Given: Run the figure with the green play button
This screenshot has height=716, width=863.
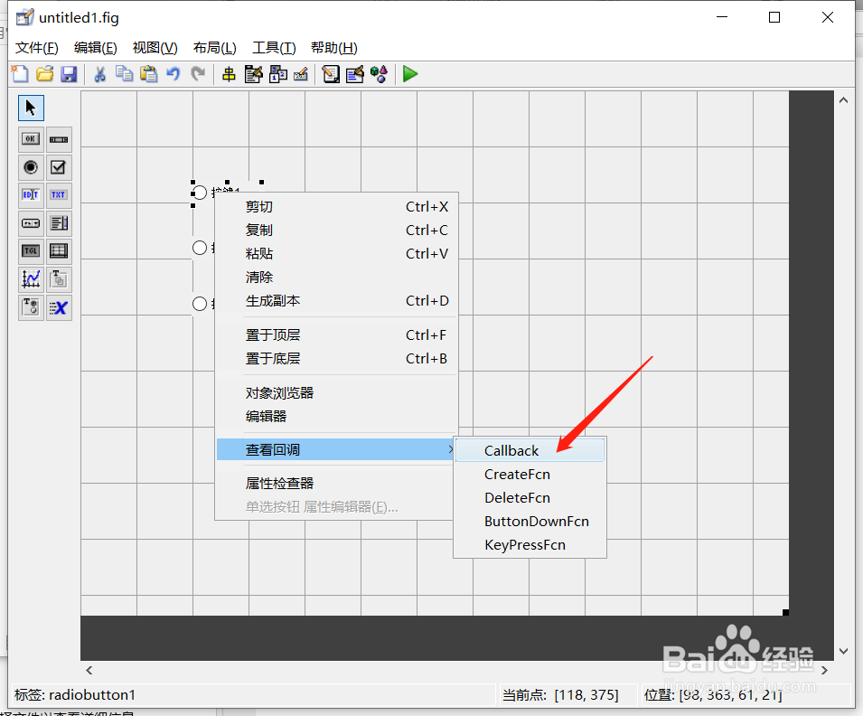Looking at the screenshot, I should [410, 74].
